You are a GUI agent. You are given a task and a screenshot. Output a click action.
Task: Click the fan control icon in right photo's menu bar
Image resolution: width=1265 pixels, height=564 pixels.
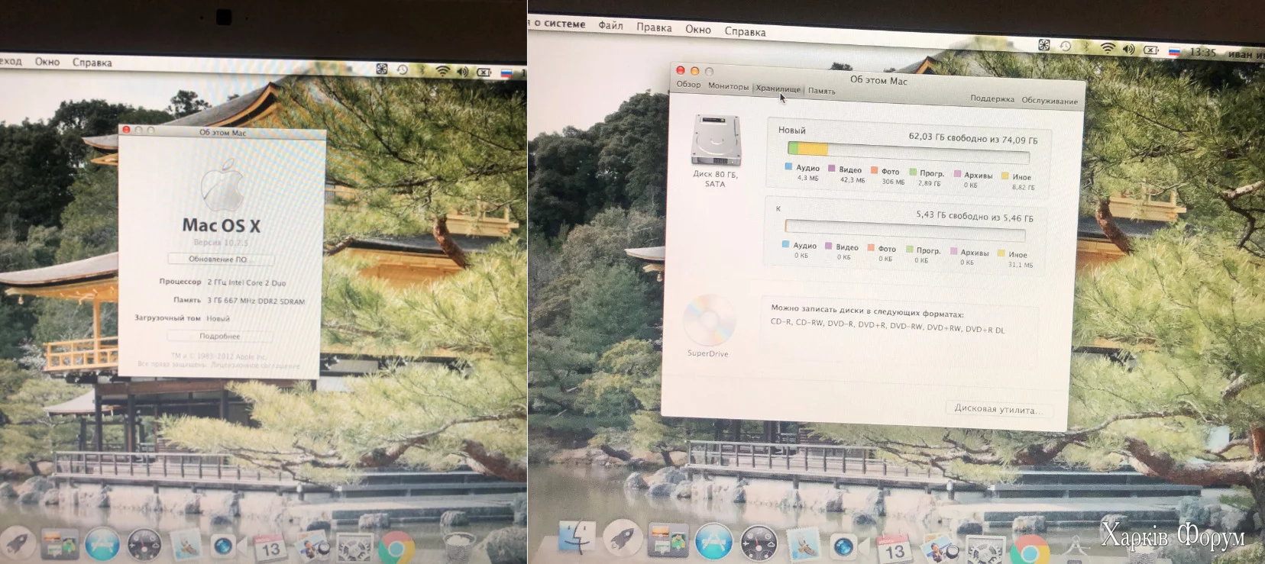tap(1043, 45)
